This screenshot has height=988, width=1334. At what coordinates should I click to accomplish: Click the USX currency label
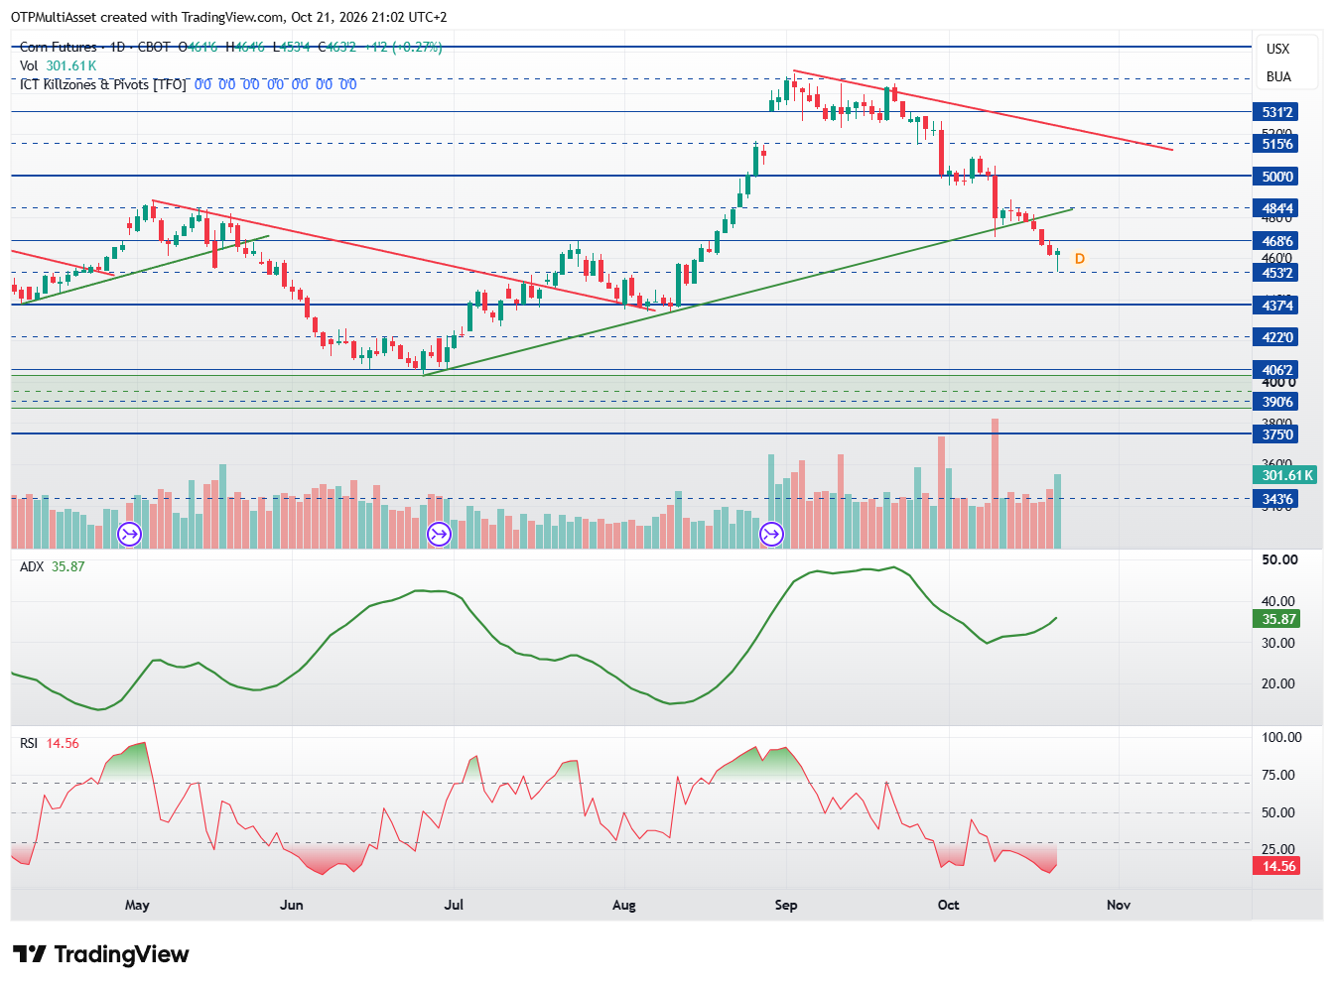coord(1278,49)
